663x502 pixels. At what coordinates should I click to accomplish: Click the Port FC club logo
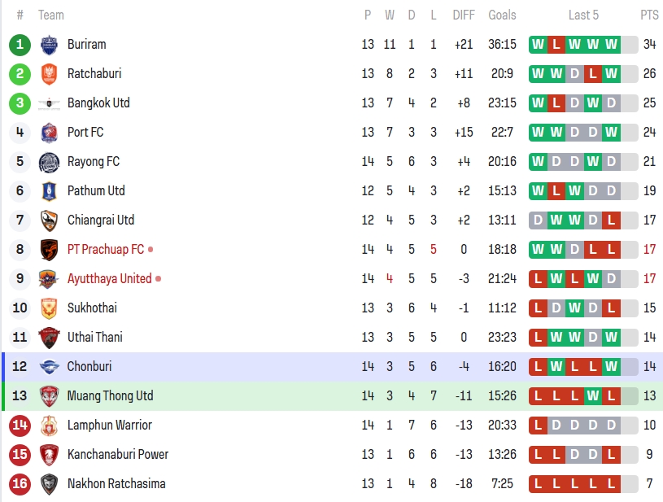[49, 132]
